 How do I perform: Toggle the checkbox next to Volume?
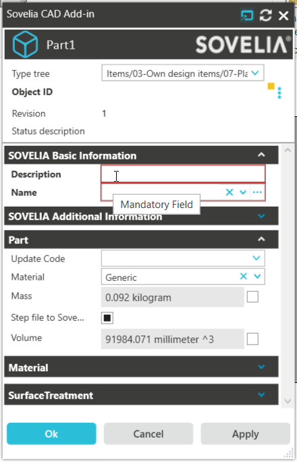coord(252,339)
